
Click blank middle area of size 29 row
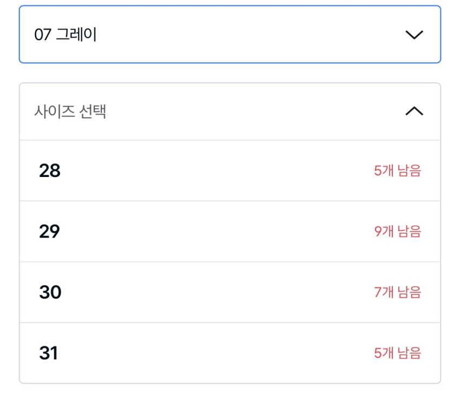point(216,232)
